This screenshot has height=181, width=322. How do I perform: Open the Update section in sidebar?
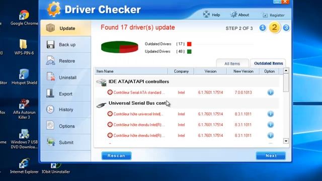coord(66,28)
